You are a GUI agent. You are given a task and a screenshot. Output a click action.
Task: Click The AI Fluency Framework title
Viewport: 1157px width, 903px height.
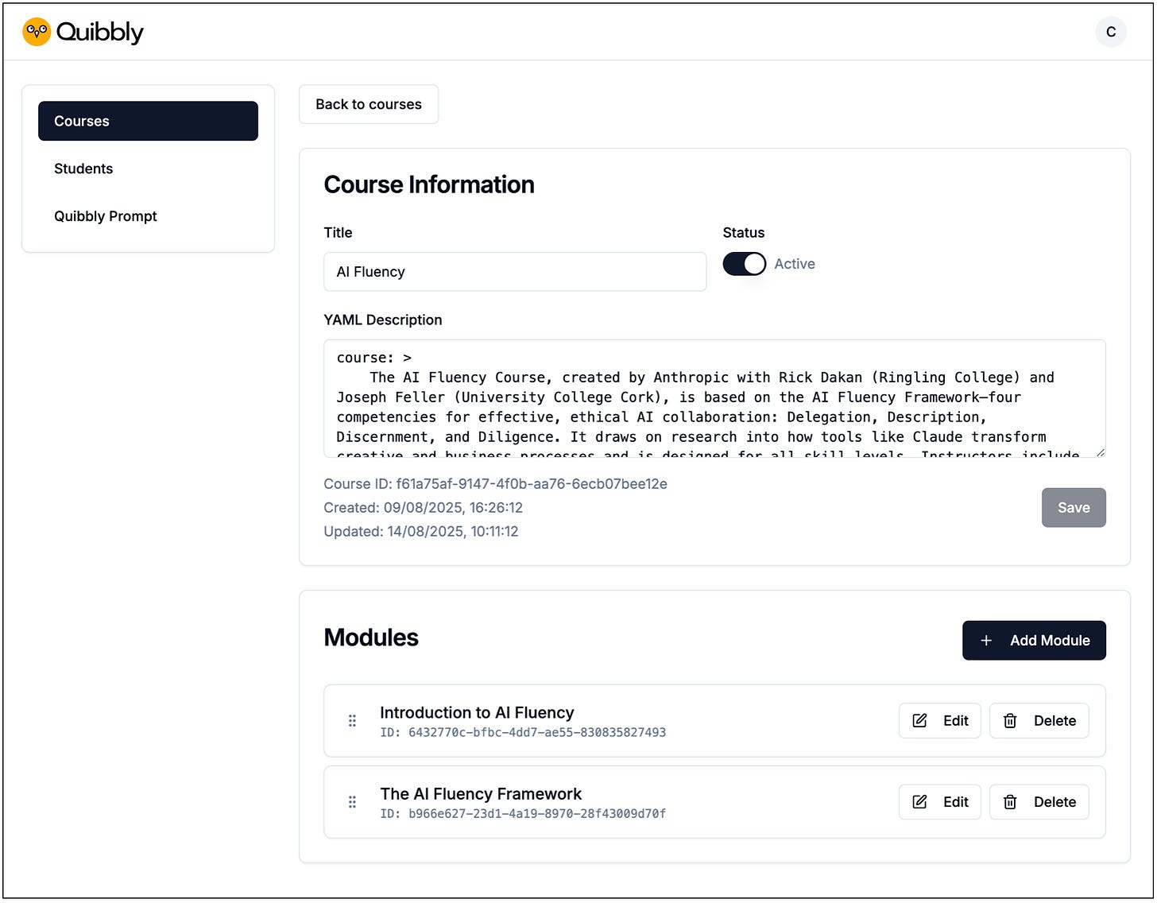[x=481, y=794]
